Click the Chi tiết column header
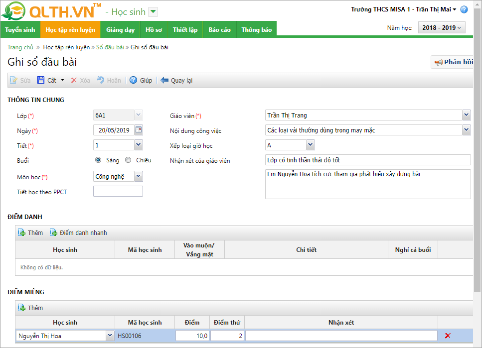 [x=306, y=250]
